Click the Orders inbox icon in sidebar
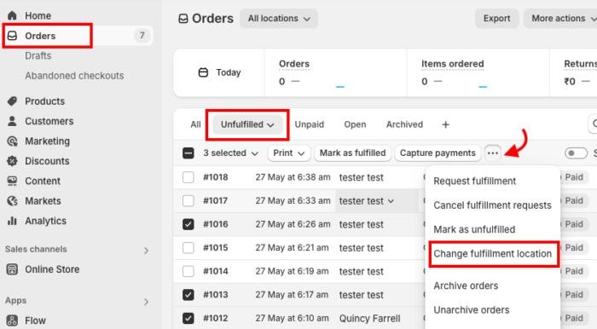 coord(12,36)
